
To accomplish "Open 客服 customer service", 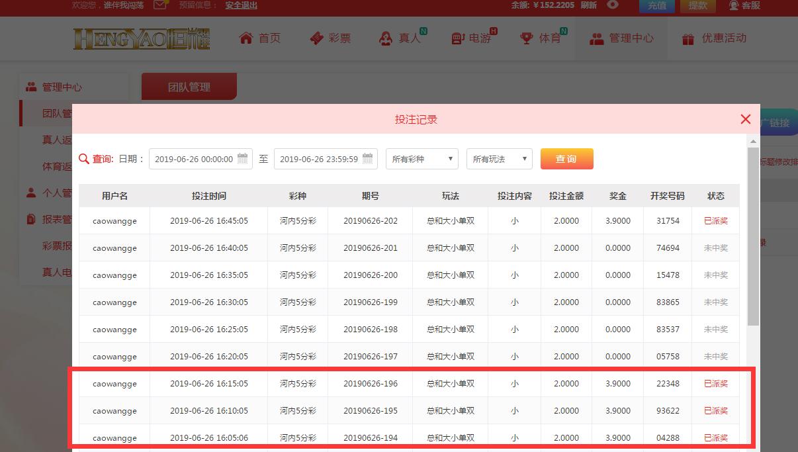I will 744,5.
